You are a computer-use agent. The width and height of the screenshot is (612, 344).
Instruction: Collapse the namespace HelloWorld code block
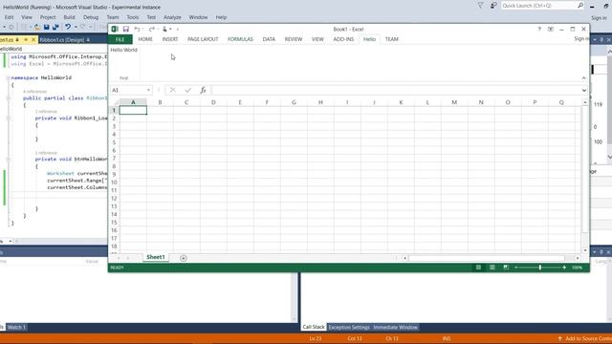tap(8, 77)
